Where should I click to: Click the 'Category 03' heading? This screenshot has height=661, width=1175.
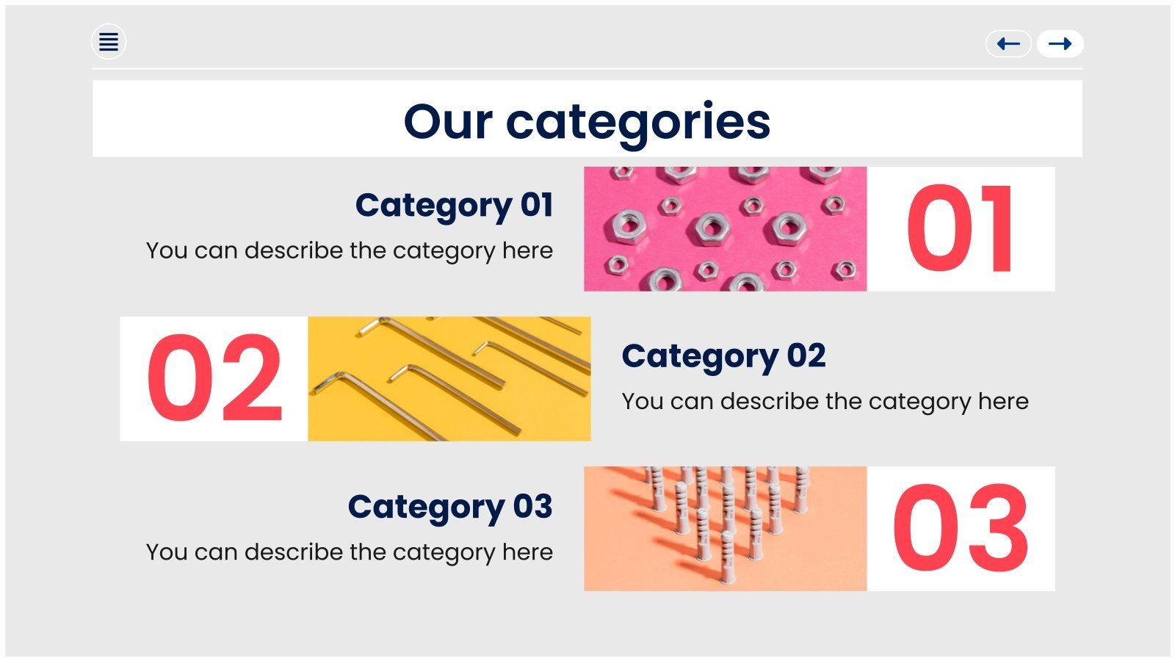pyautogui.click(x=450, y=507)
